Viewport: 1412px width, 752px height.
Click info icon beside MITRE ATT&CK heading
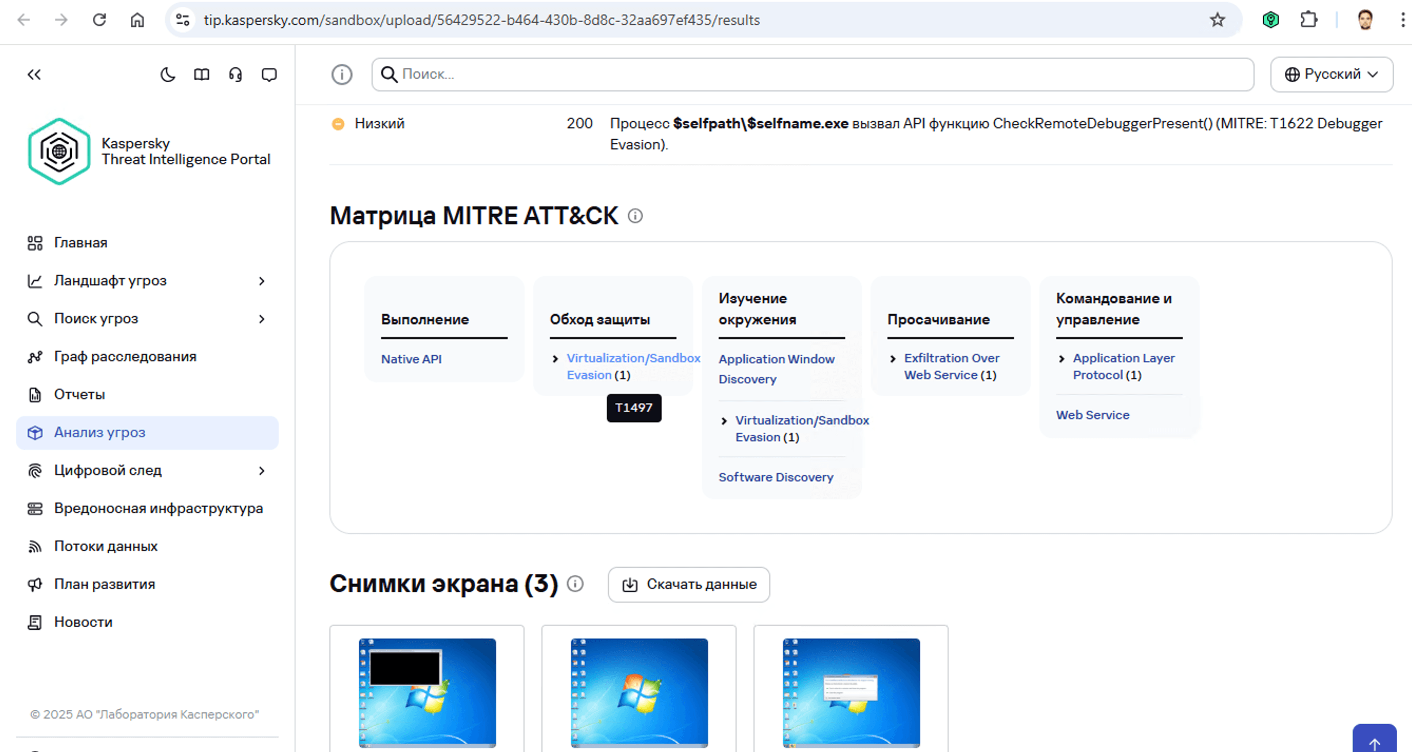635,216
